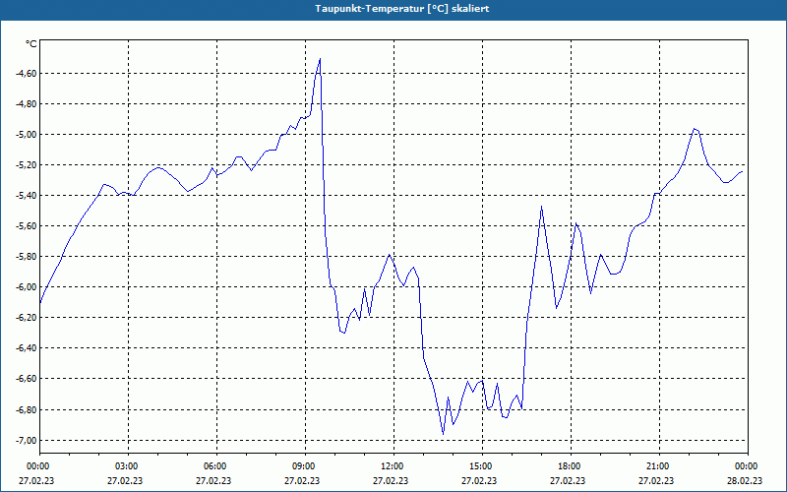787x492 pixels.
Task: Select the -5,60 y-axis label
Action: click(x=26, y=226)
